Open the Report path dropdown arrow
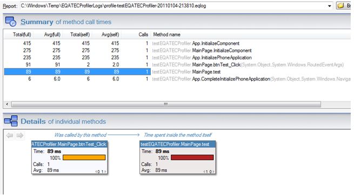 coord(330,6)
